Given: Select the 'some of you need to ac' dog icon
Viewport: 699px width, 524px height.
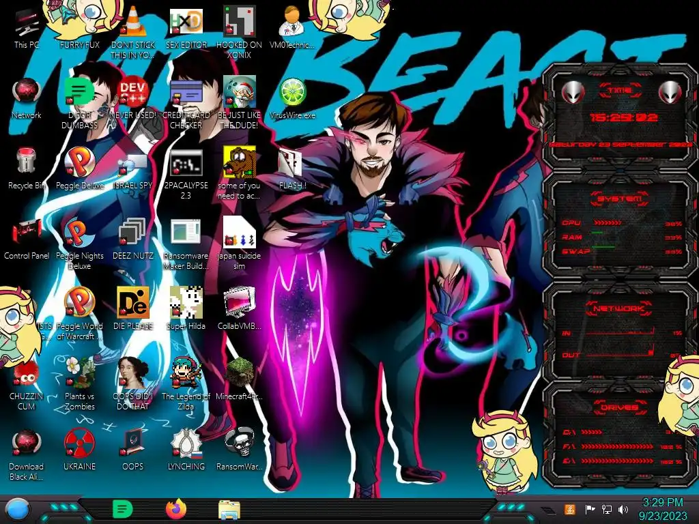Looking at the screenshot, I should [239, 162].
